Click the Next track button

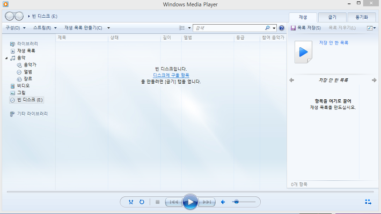[x=207, y=202]
